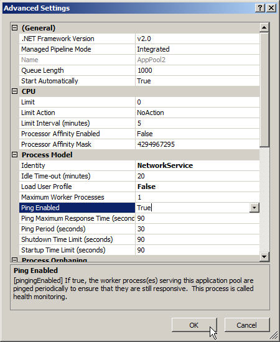Collapse the Process Orphaning section

pos(14,259)
